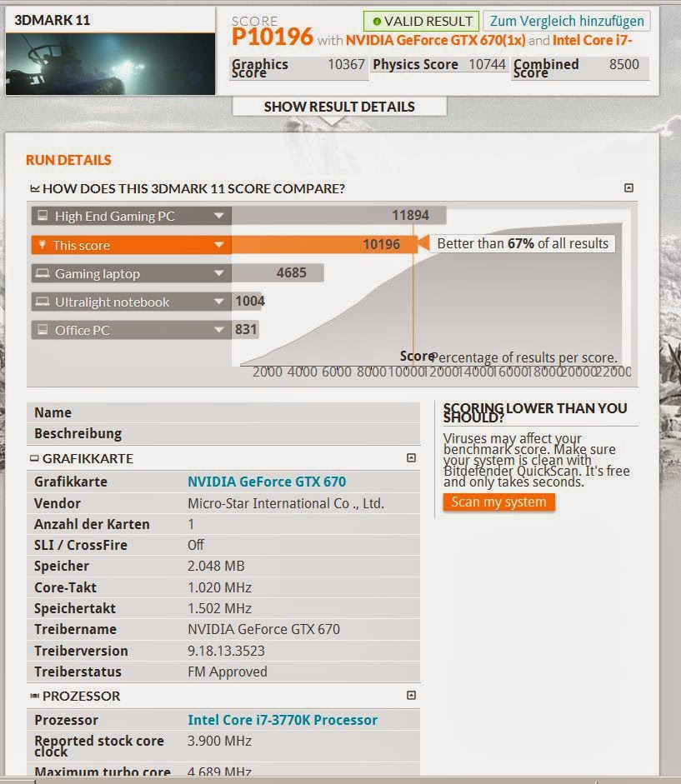The image size is (681, 784).
Task: Click the desktop icon beside High End Gaming PC
Action: coord(43,216)
